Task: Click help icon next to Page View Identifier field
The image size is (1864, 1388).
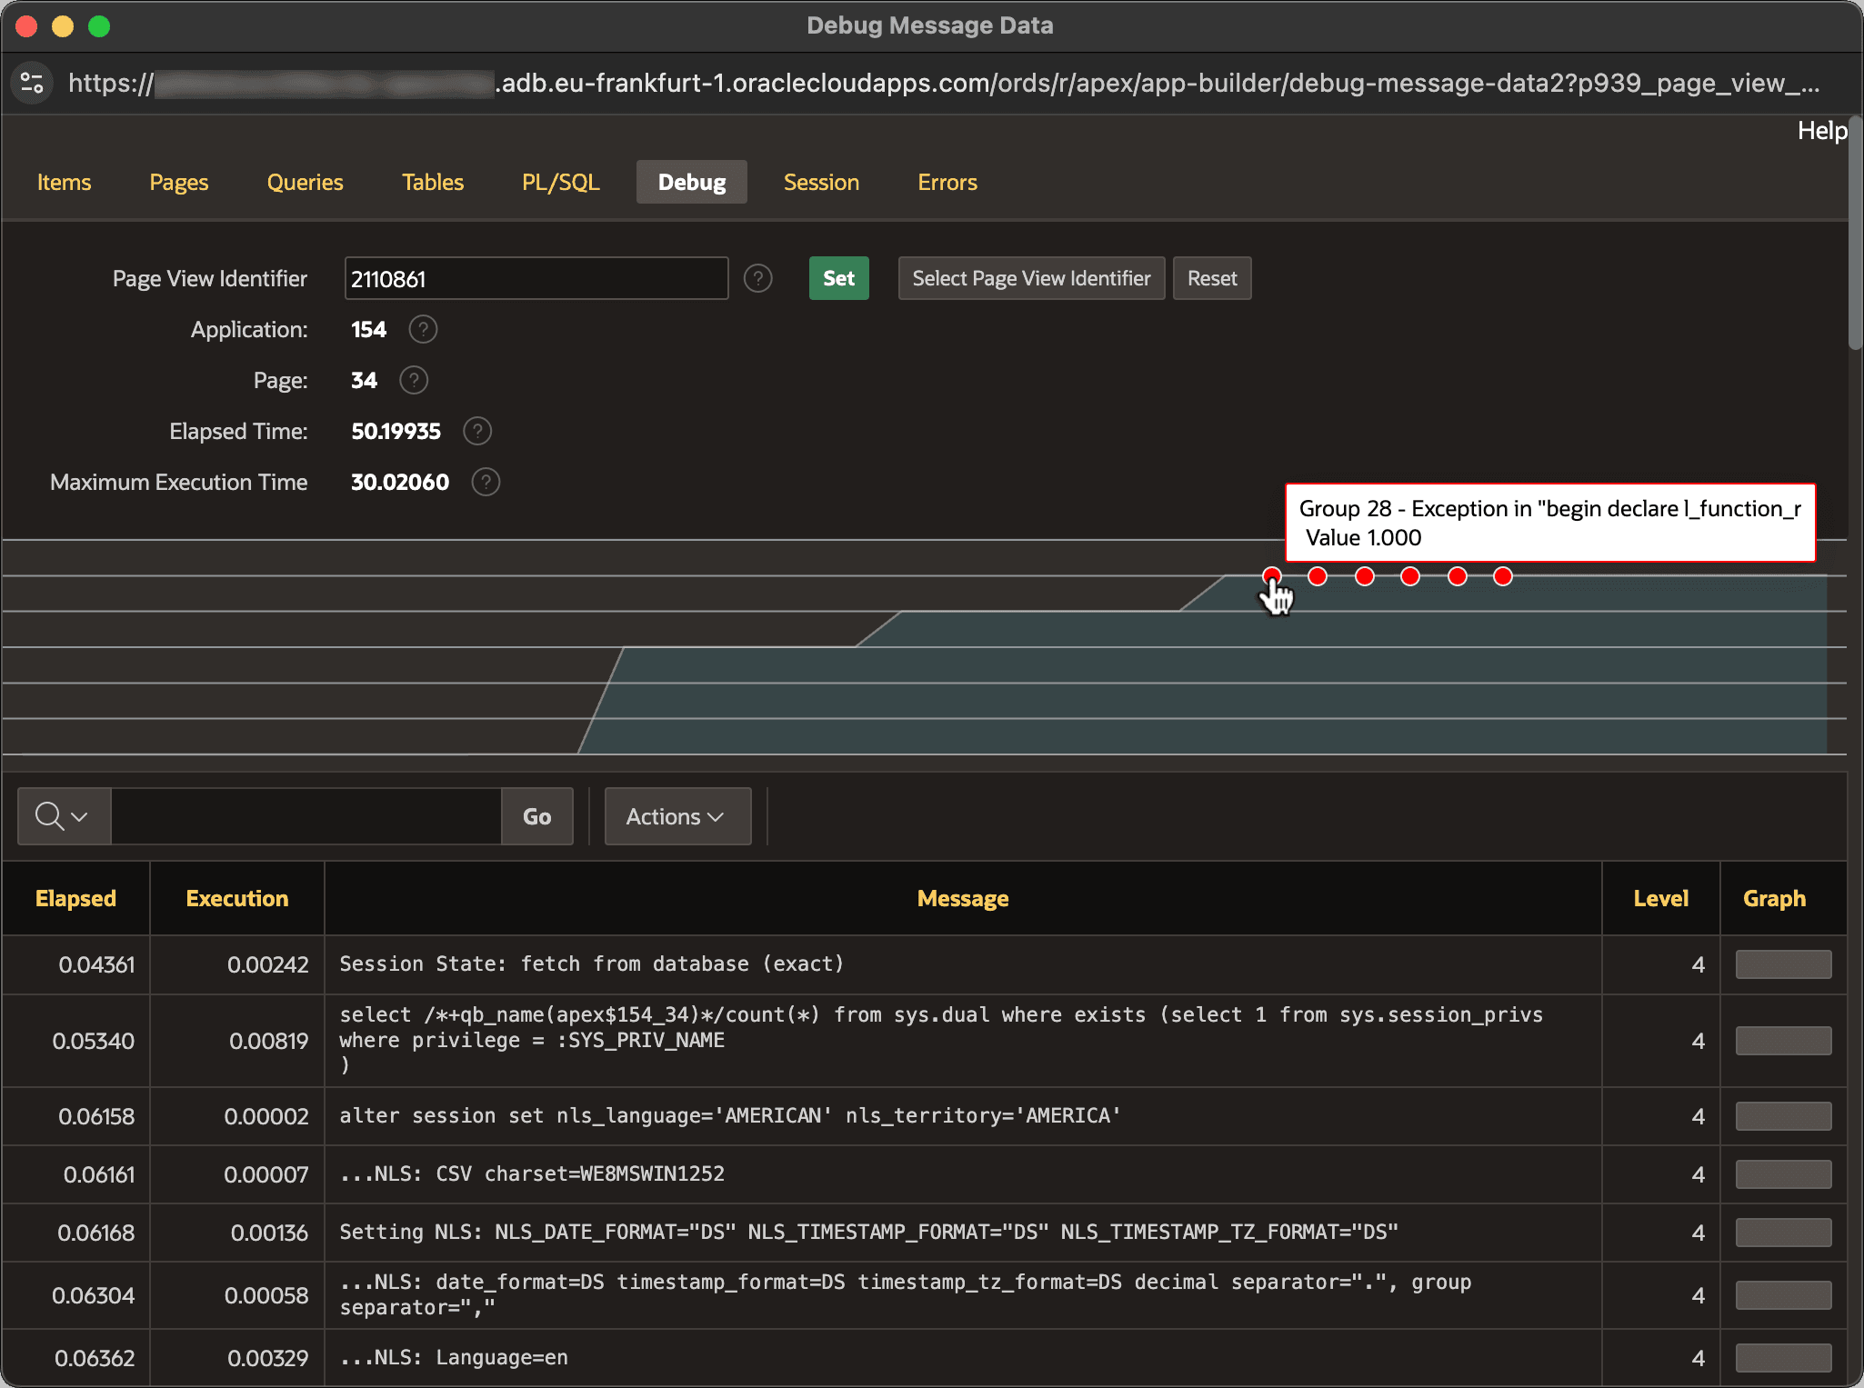Action: point(757,278)
